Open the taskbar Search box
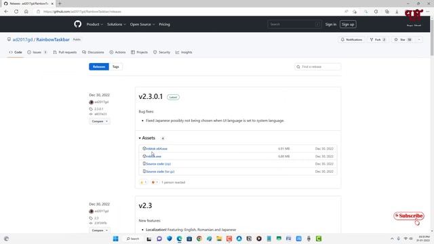 (133, 239)
